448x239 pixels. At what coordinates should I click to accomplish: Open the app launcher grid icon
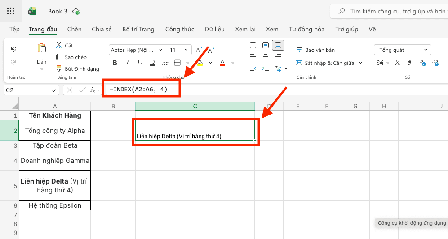click(11, 11)
